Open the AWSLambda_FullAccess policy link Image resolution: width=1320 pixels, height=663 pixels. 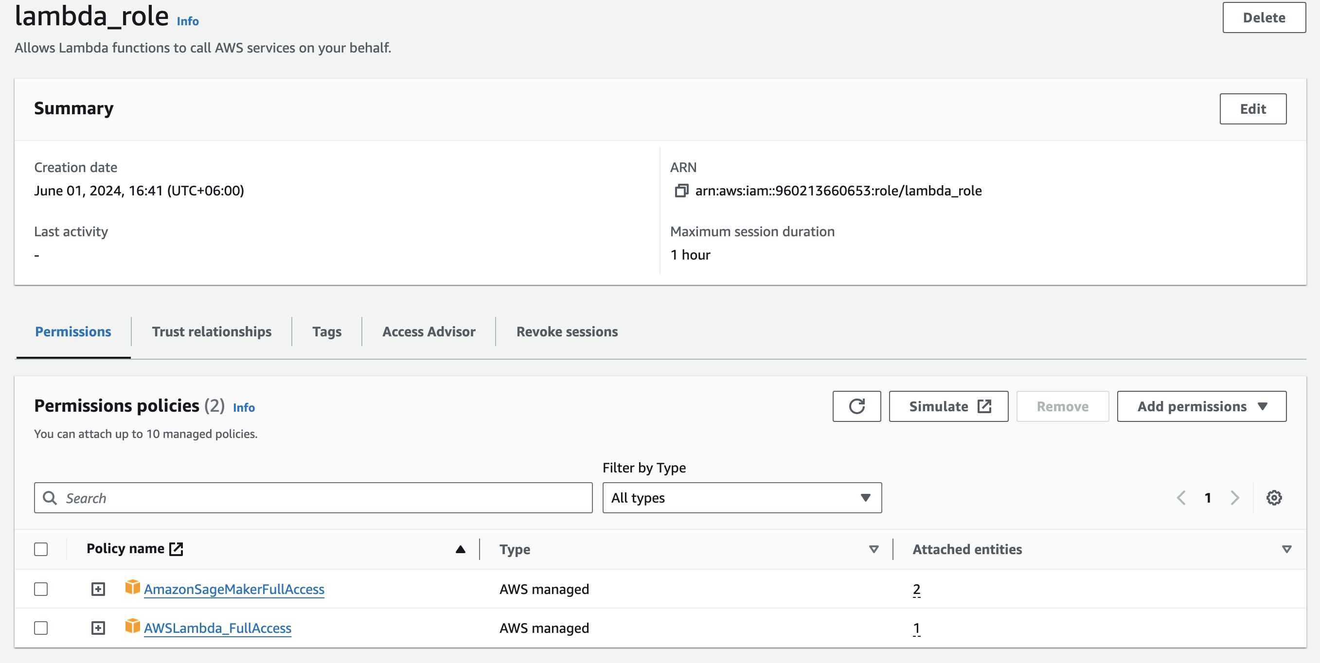click(x=217, y=628)
